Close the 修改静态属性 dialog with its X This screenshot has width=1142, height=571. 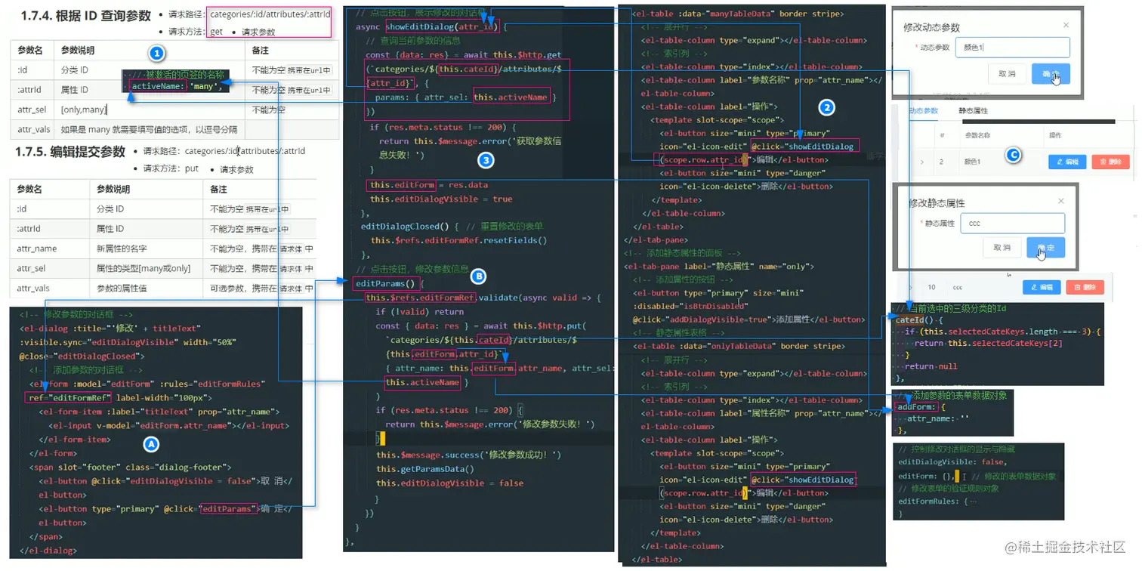pyautogui.click(x=1061, y=201)
